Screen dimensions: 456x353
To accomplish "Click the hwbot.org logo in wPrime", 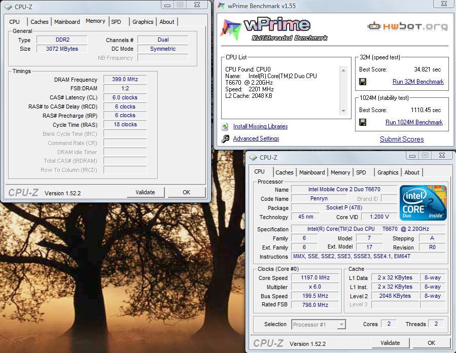I will point(407,26).
